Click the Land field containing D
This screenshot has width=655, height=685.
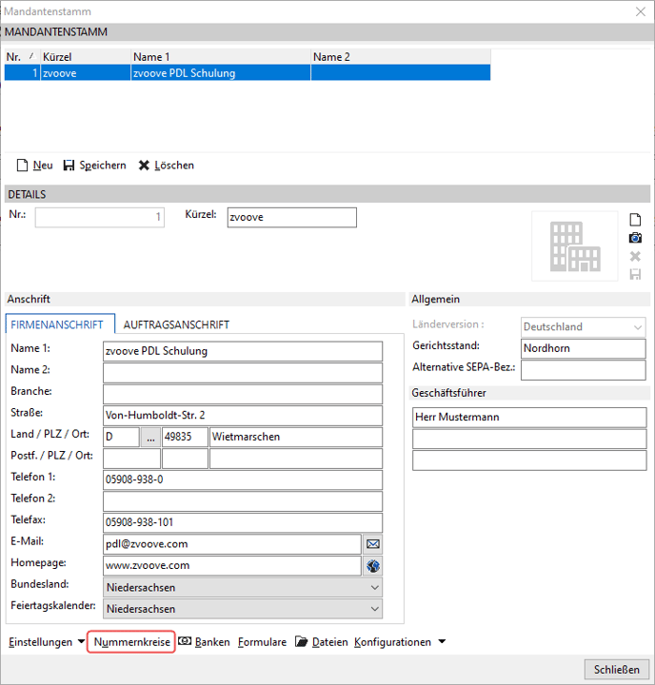coord(121,437)
